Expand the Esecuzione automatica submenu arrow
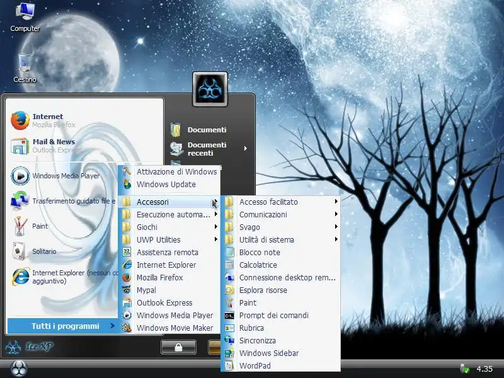504x378 pixels. [x=216, y=214]
